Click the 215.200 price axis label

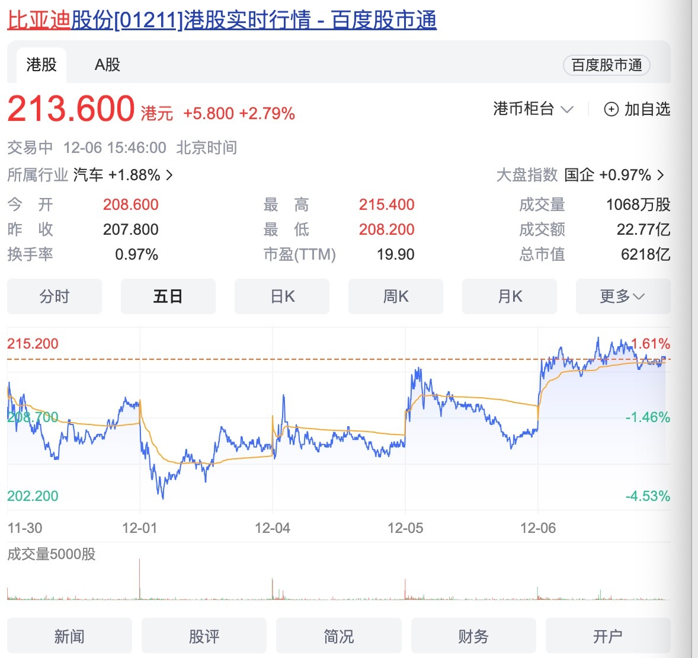click(x=33, y=343)
